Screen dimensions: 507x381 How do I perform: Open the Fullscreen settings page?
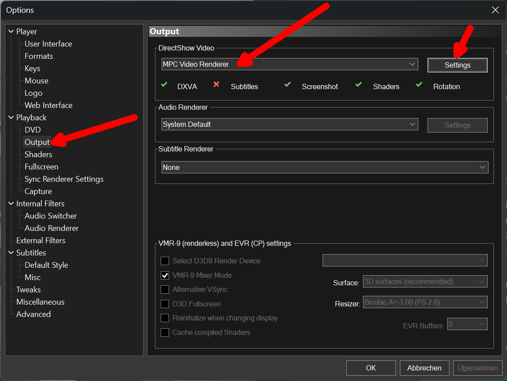pos(41,166)
